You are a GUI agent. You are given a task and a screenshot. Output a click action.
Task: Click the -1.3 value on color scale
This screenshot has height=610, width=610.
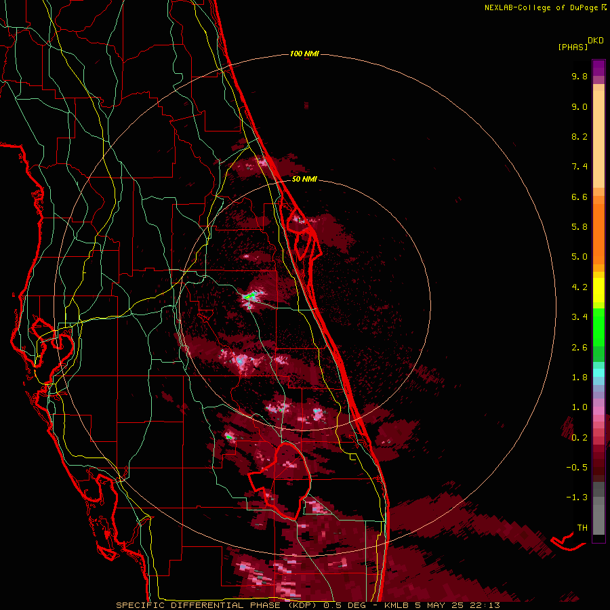[x=577, y=497]
